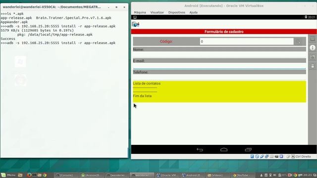Open the Dispositivos menu in VirtualBox
The height and width of the screenshot is (178, 317).
pos(176,12)
